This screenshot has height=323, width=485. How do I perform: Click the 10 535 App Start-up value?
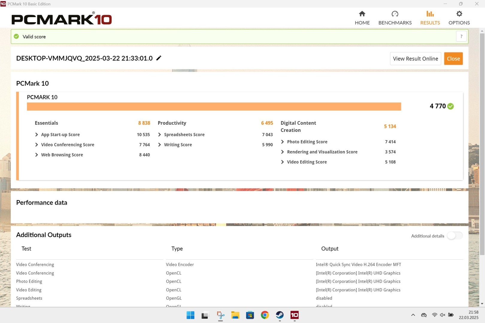143,135
